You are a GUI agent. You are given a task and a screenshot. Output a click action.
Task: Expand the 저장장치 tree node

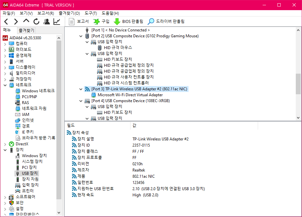(5, 80)
